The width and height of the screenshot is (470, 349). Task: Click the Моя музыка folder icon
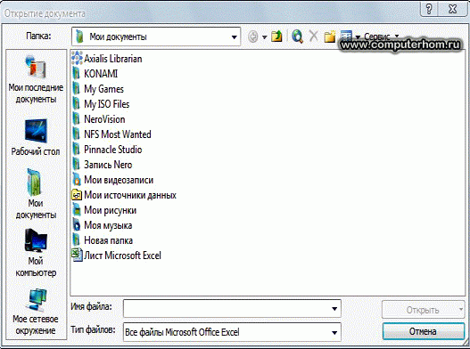(77, 225)
